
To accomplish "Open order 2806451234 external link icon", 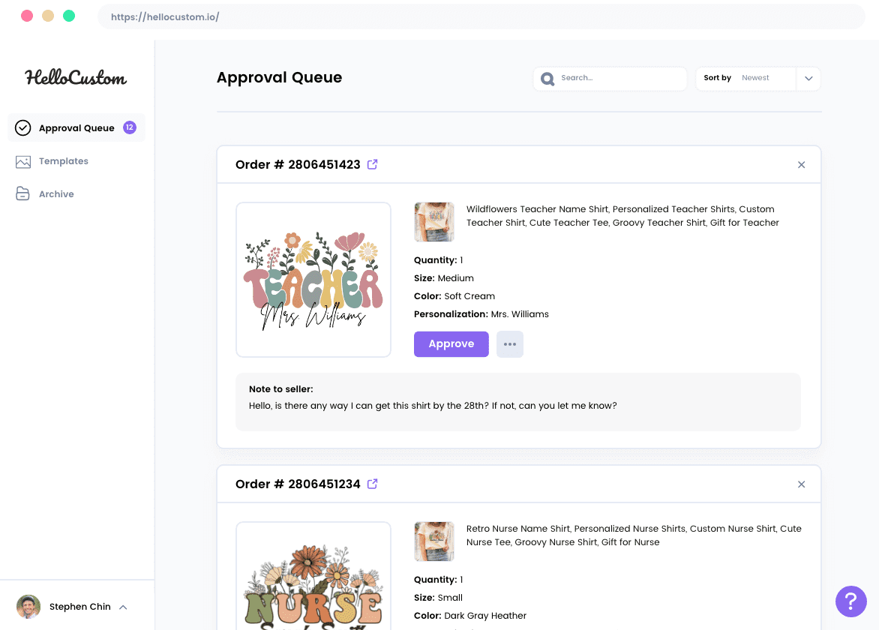I will pyautogui.click(x=373, y=484).
